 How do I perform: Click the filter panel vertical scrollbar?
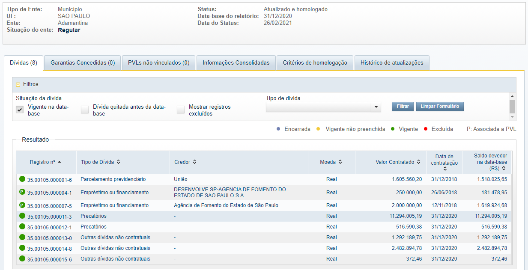[512, 106]
